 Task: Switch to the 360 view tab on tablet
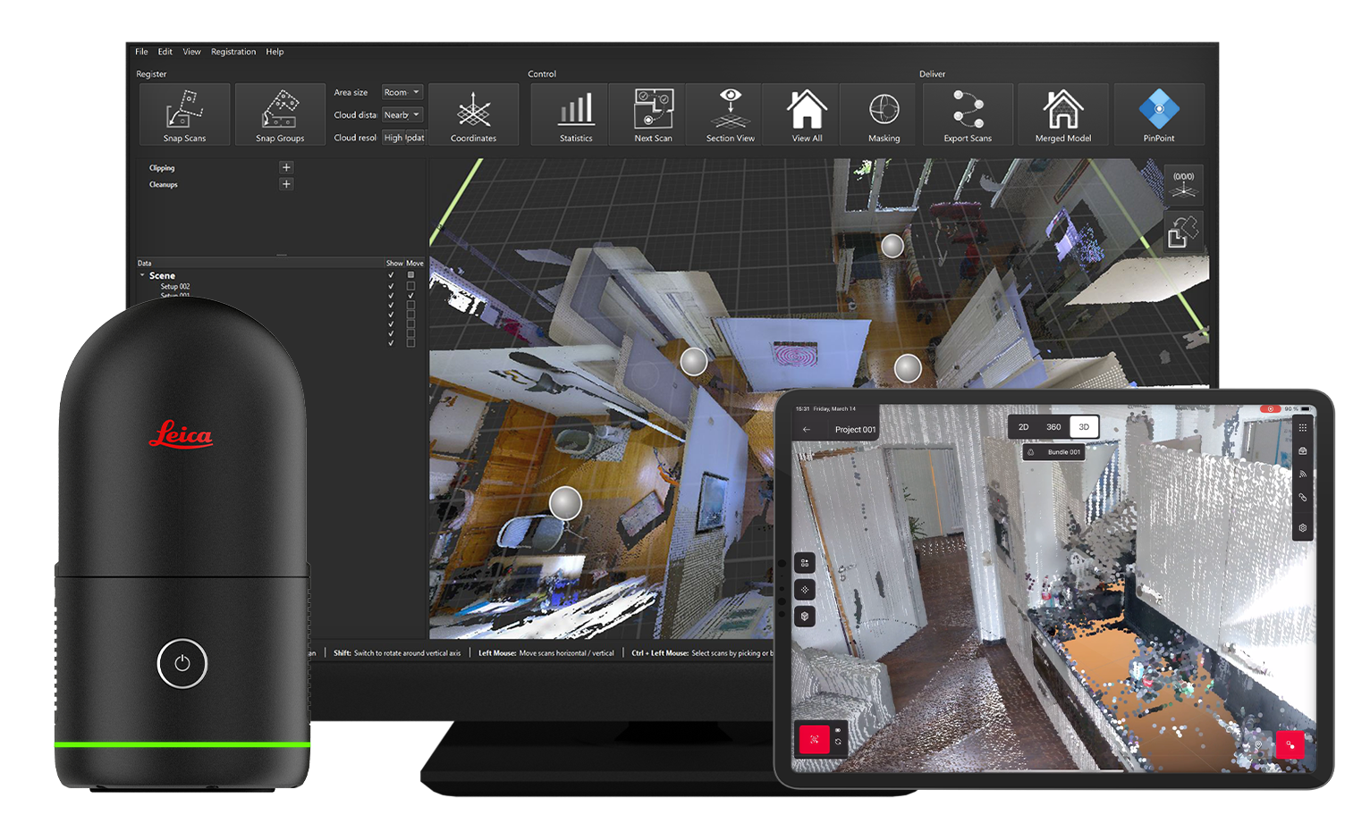(x=1053, y=427)
